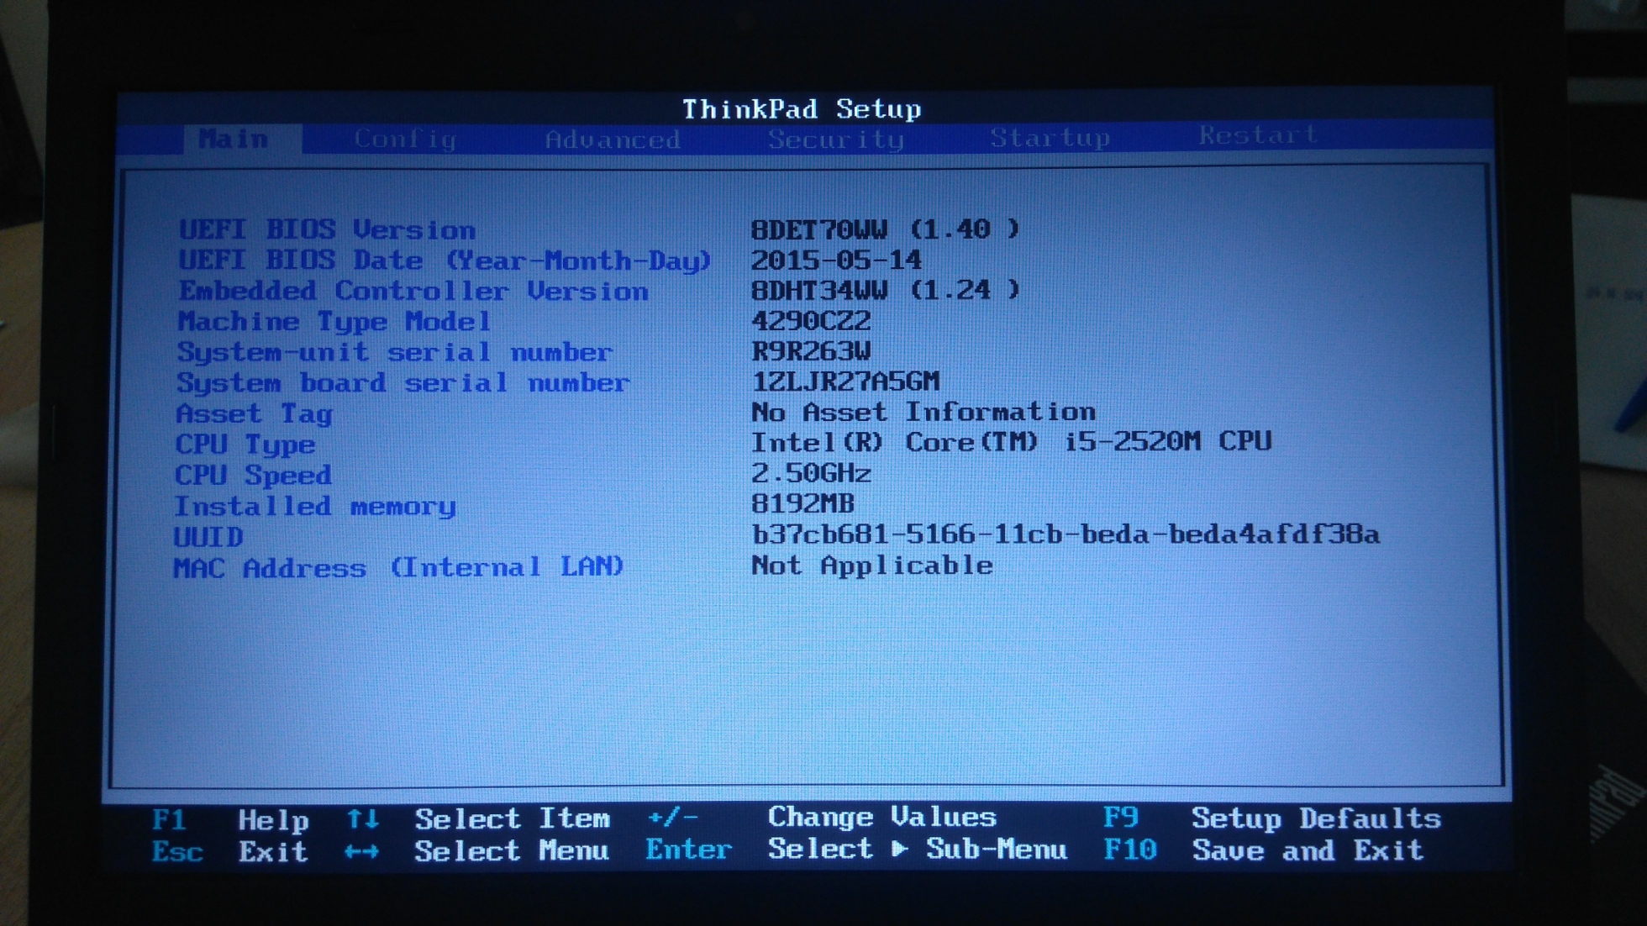The image size is (1647, 926).
Task: Click the Esc Exit key hint
Action: (x=229, y=851)
